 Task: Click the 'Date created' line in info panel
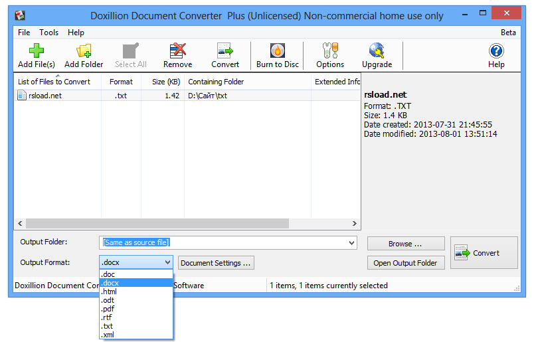click(428, 125)
